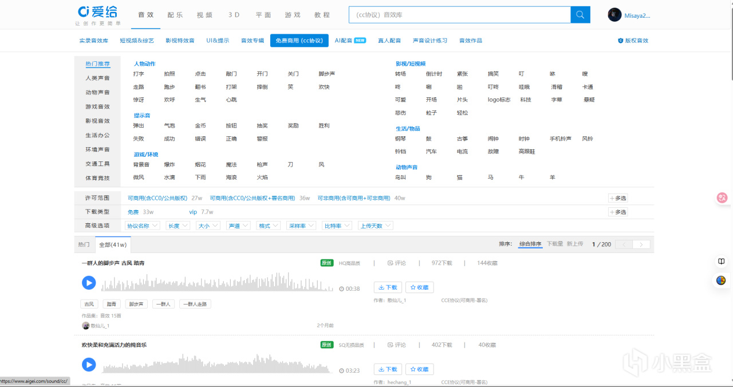Open comments for 欢快柔和充满活力的纯音乐
The width and height of the screenshot is (733, 387).
pyautogui.click(x=396, y=345)
